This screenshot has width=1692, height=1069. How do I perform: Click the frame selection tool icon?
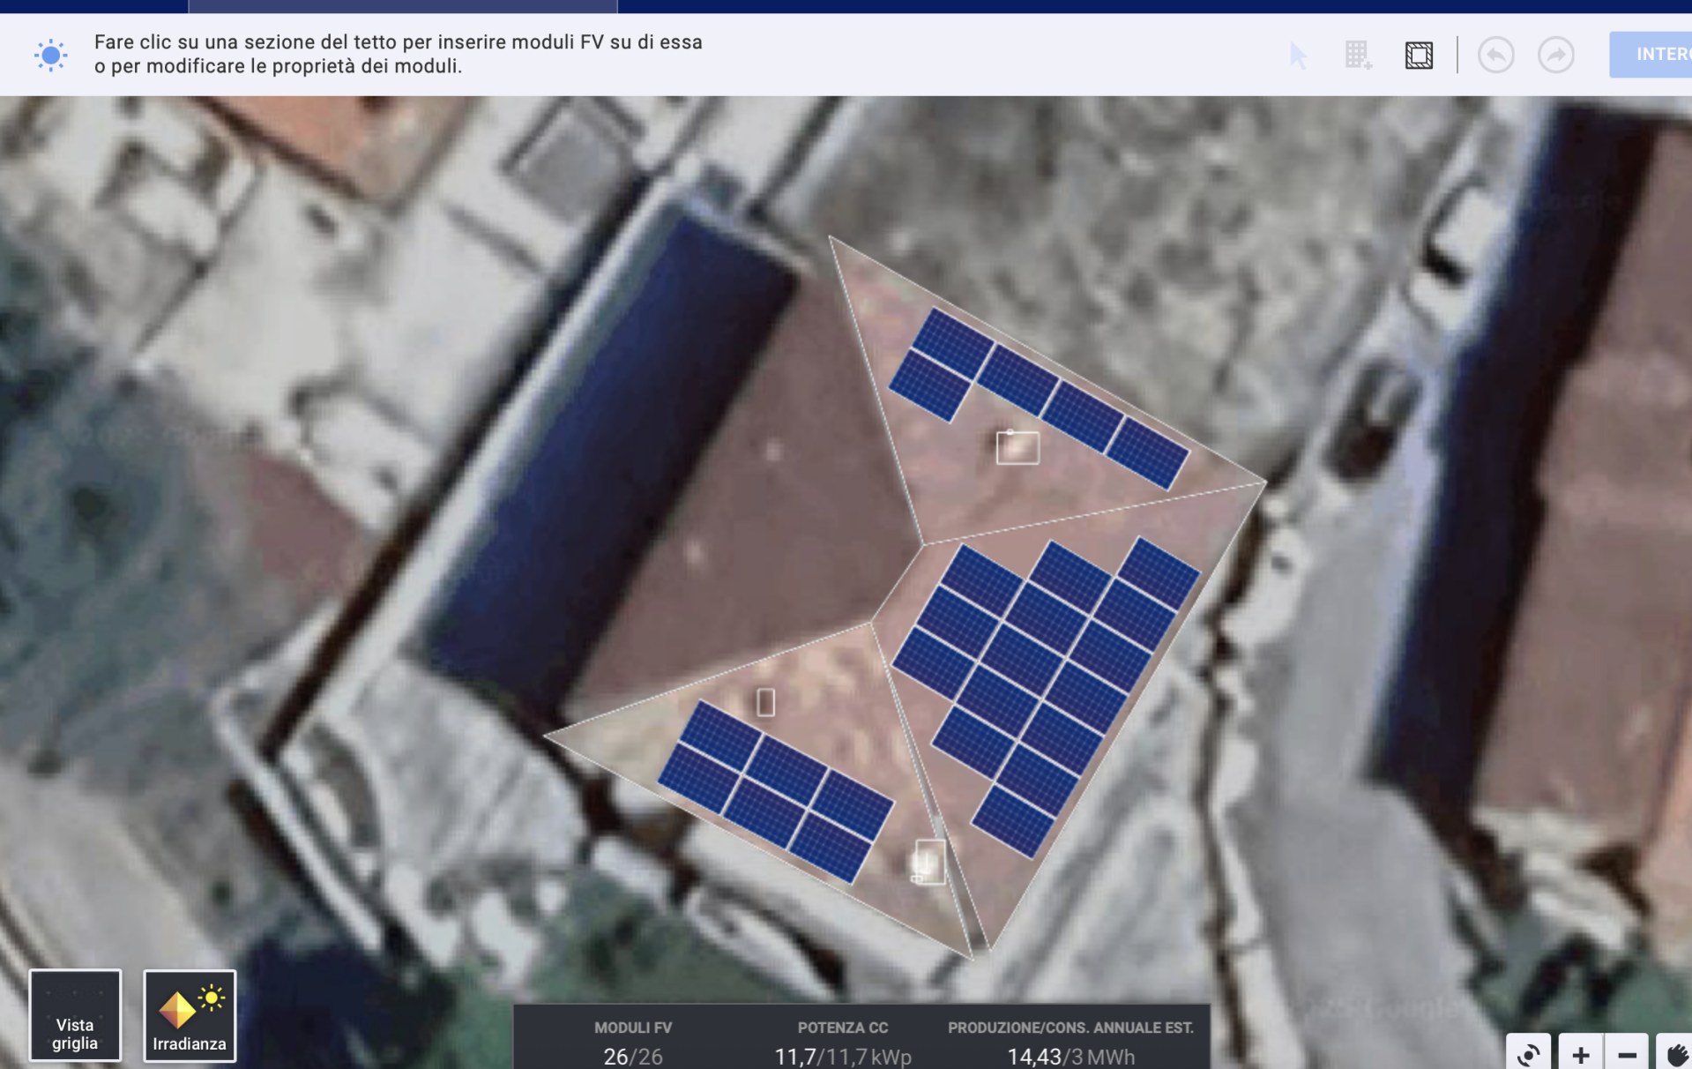pos(1419,56)
